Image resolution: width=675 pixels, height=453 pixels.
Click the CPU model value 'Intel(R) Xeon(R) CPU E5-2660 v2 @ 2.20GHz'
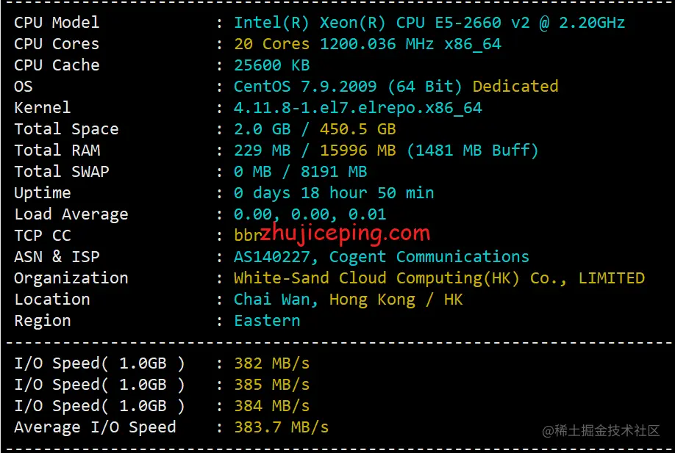pos(429,23)
